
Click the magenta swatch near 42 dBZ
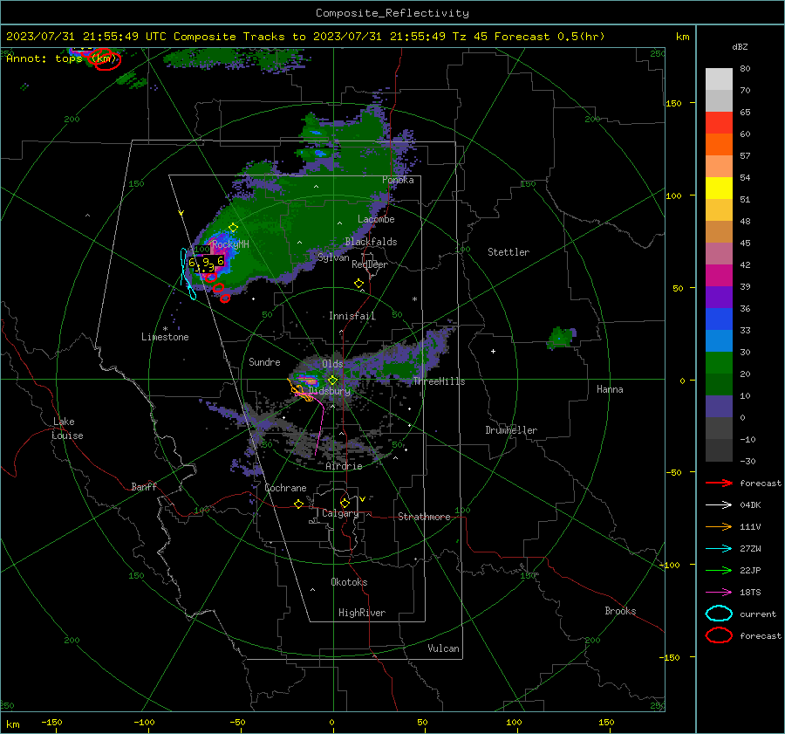719,275
